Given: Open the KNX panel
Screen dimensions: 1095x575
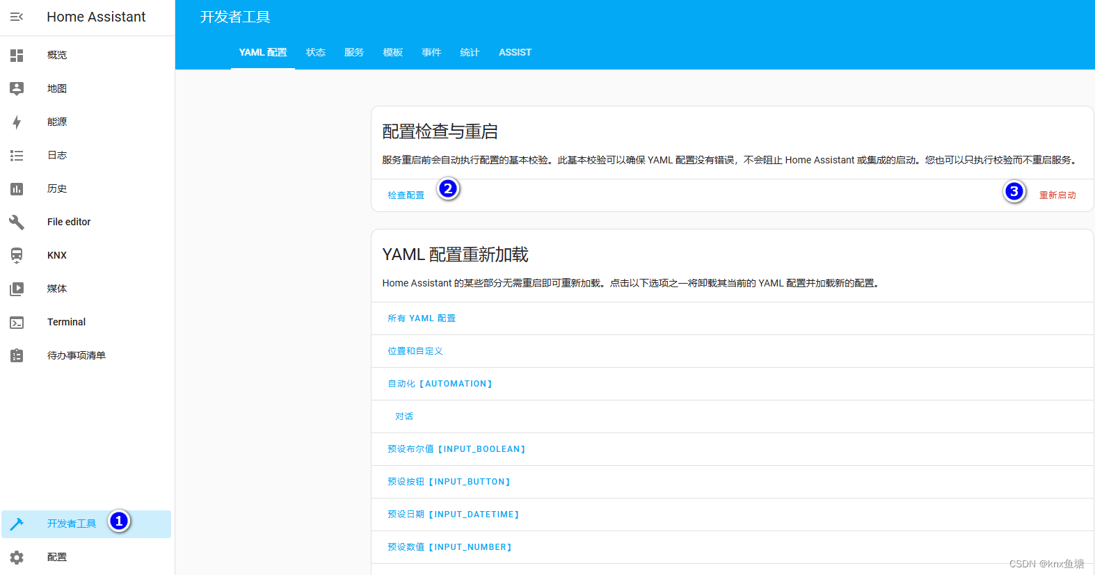Looking at the screenshot, I should coord(86,255).
